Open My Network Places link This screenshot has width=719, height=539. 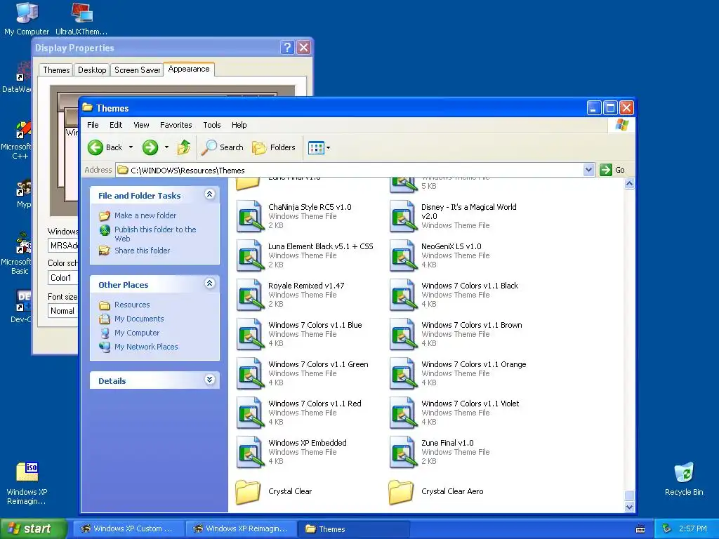point(146,347)
